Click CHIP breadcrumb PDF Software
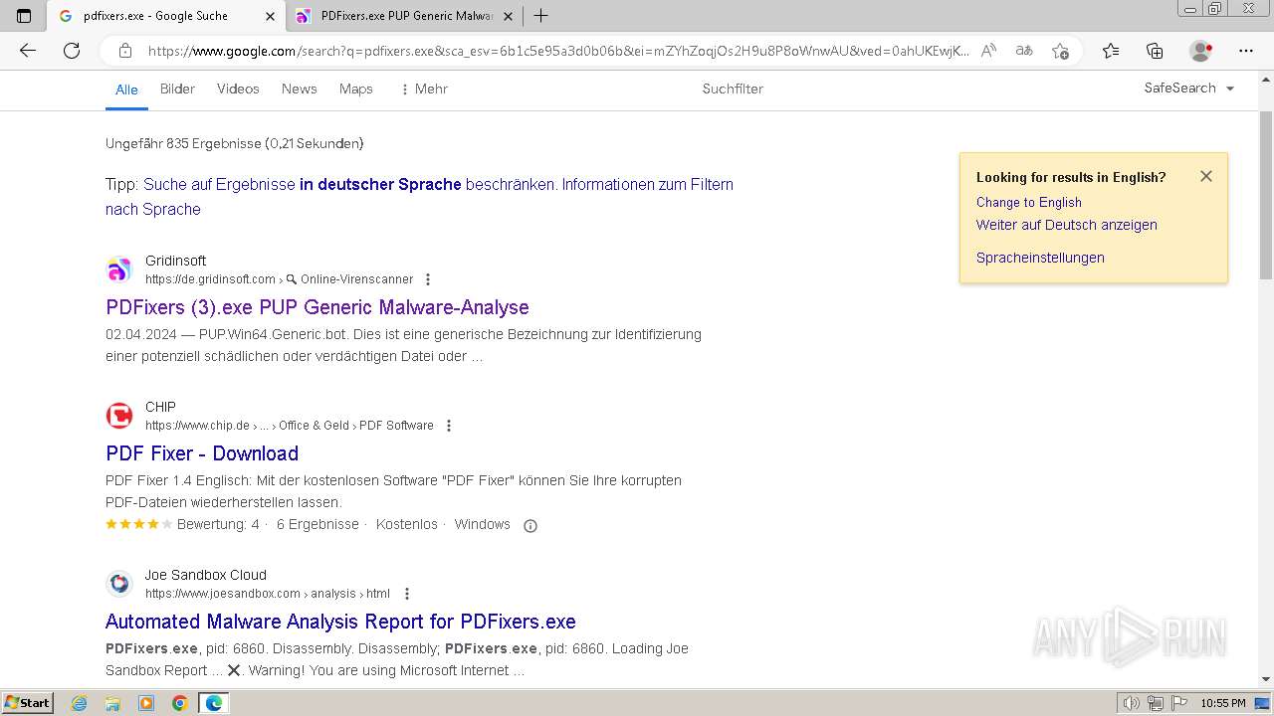Viewport: 1274px width, 716px height. [396, 426]
